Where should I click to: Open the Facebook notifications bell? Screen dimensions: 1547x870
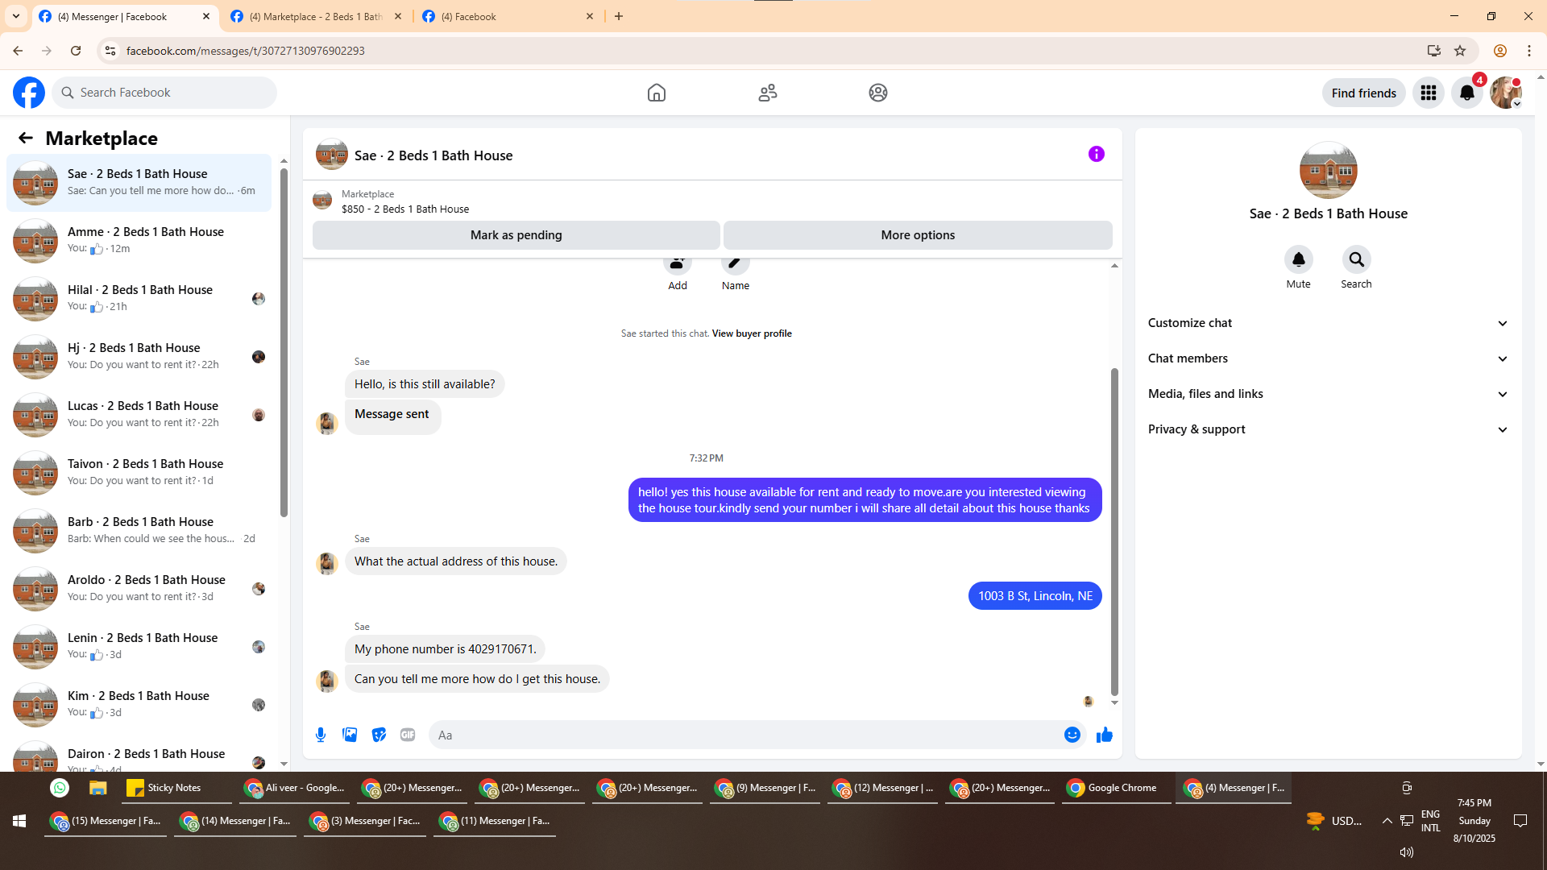(1466, 93)
